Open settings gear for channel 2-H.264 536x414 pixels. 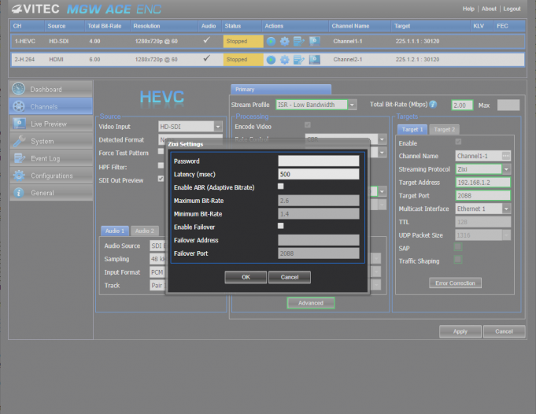click(284, 60)
